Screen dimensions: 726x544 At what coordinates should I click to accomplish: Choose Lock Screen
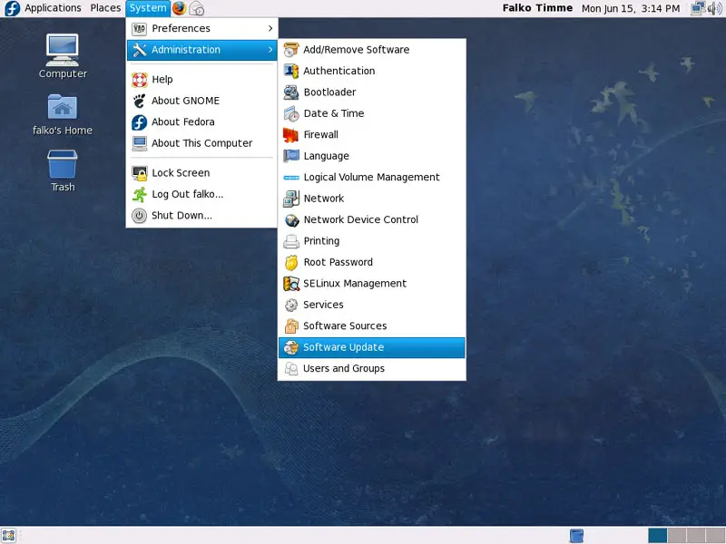[x=202, y=173]
